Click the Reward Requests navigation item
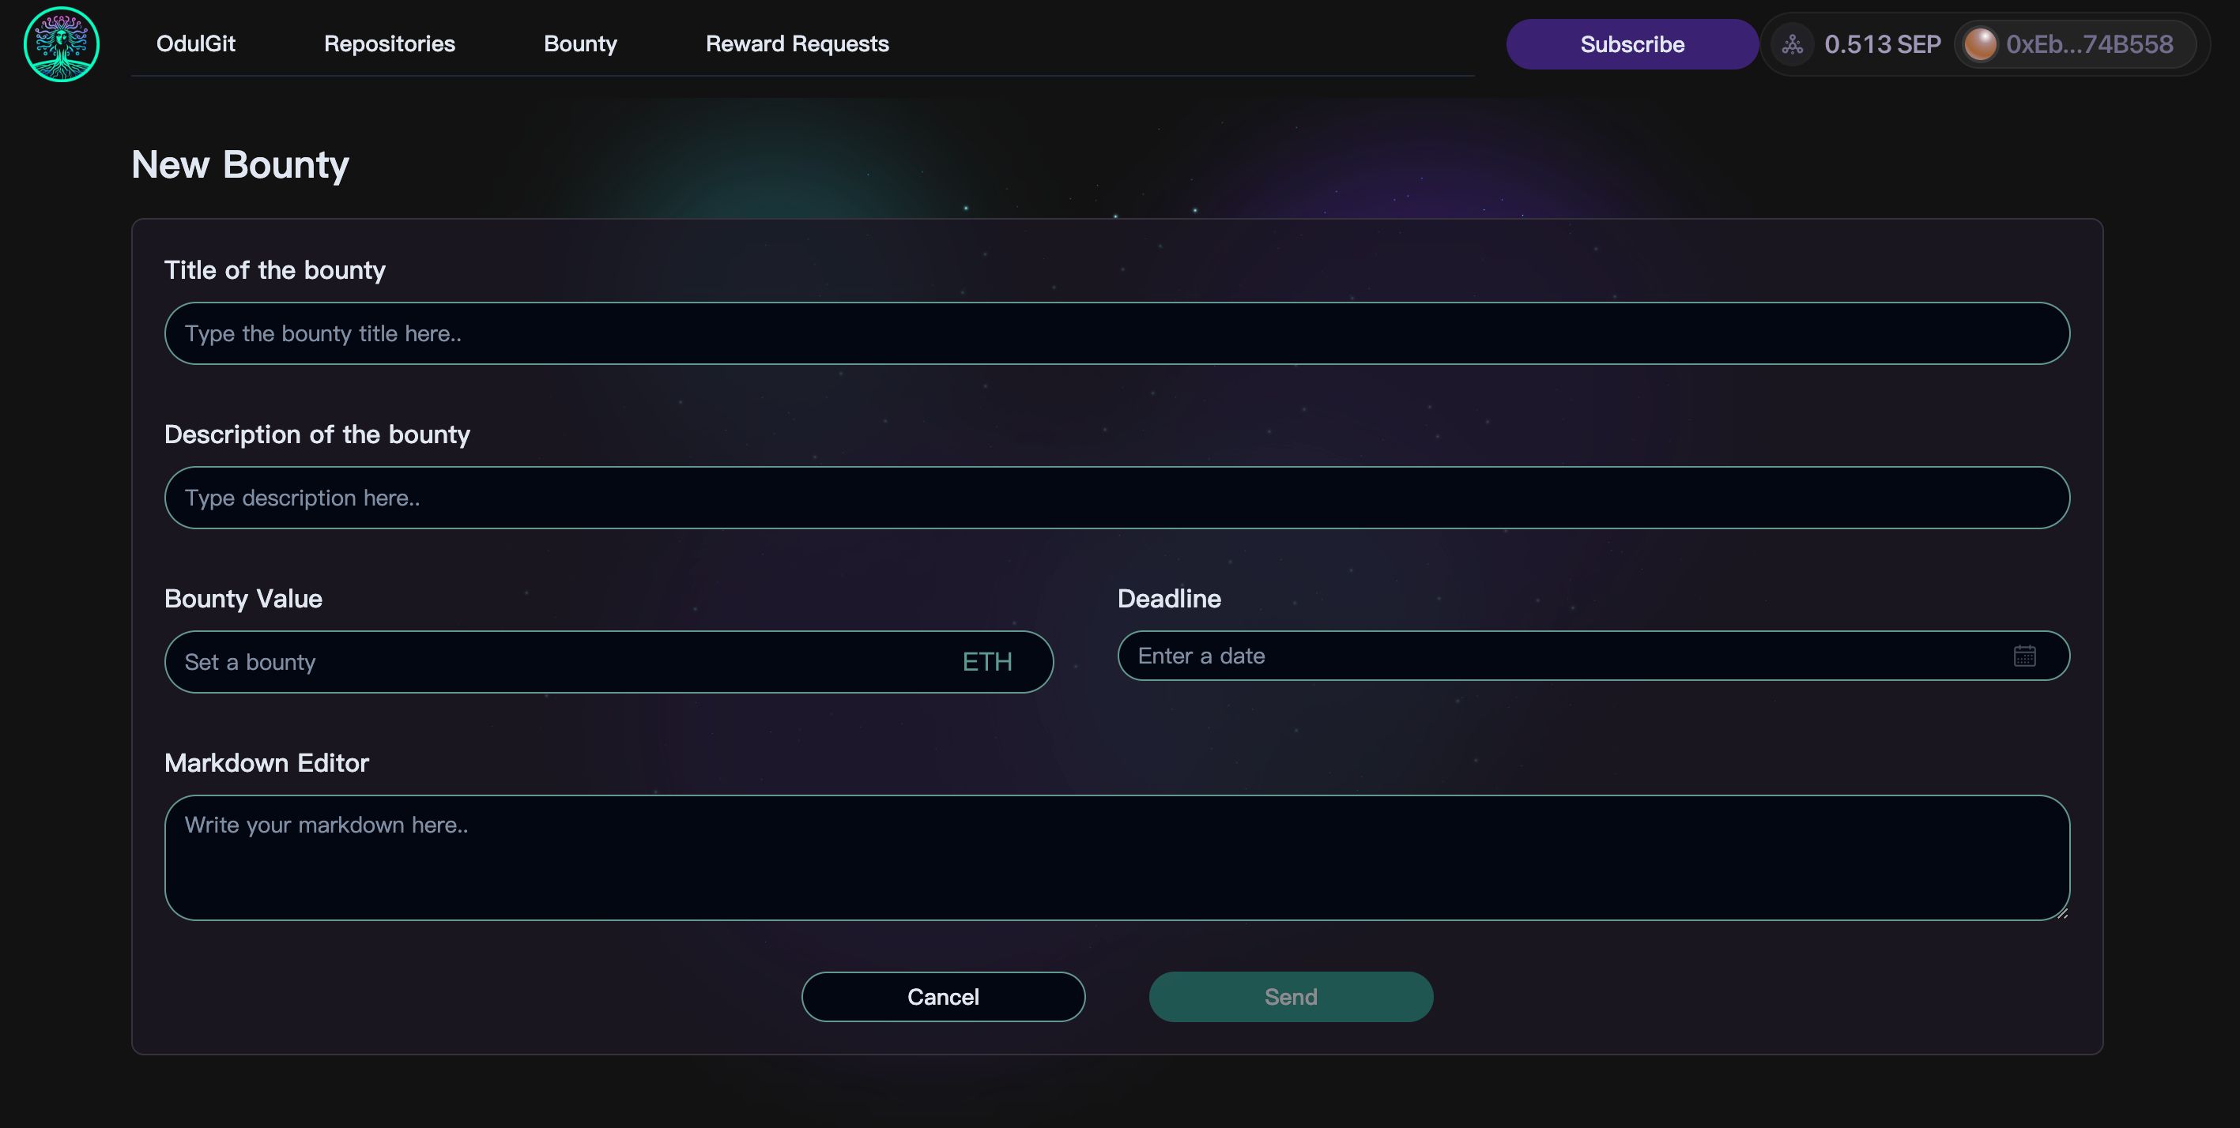The image size is (2240, 1128). pos(798,43)
